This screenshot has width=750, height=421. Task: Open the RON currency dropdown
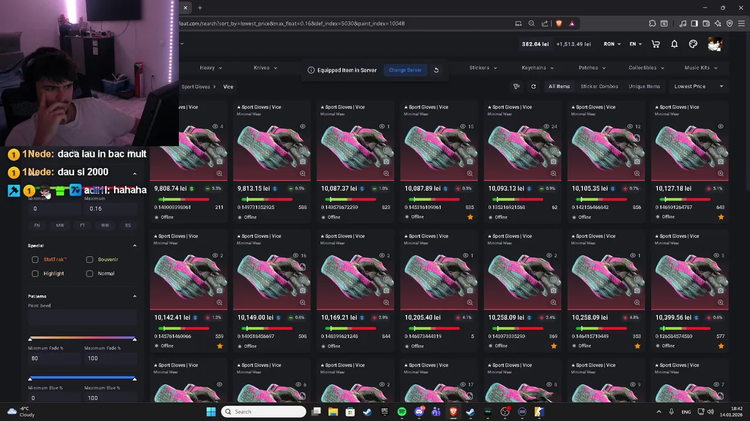point(612,44)
